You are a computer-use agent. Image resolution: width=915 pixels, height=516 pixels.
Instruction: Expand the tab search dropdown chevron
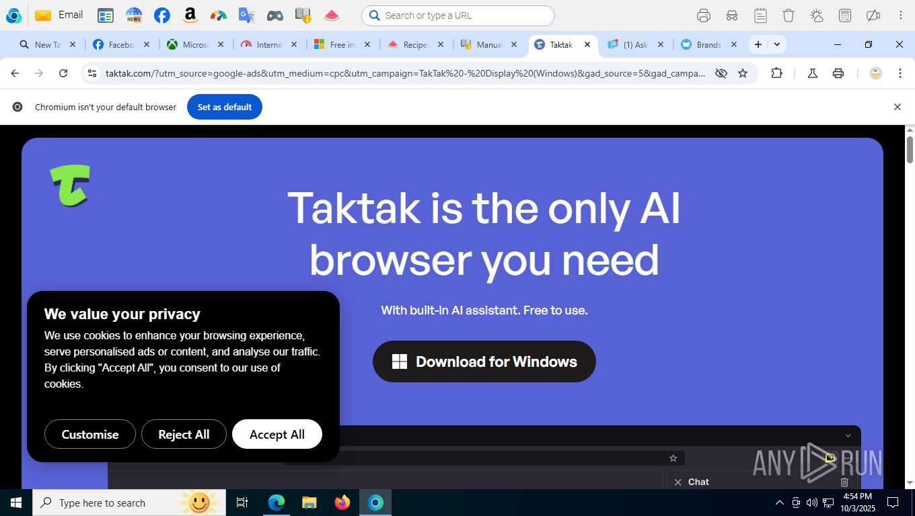coord(777,44)
